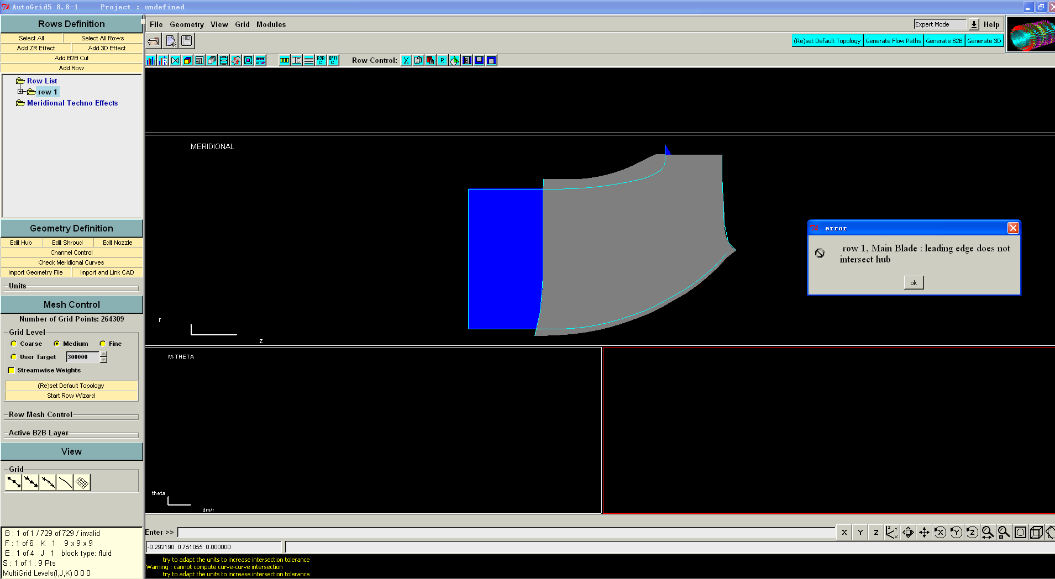Screen dimensions: 1055x579
Task: Open the Expert Mode dropdown
Action: coord(974,24)
